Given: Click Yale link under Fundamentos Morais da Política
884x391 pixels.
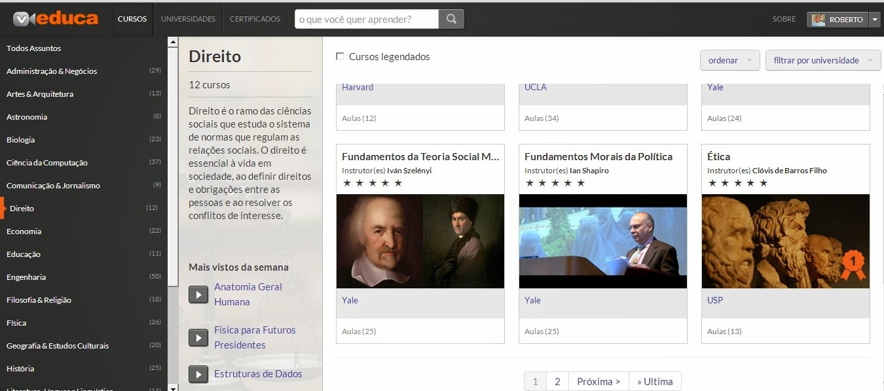Looking at the screenshot, I should pos(532,300).
